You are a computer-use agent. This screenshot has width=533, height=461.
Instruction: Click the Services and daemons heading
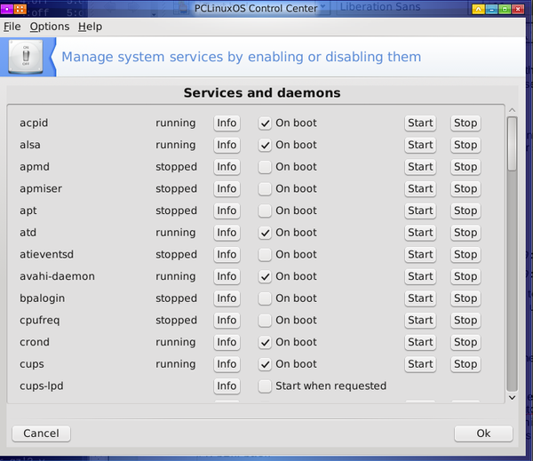tap(262, 92)
